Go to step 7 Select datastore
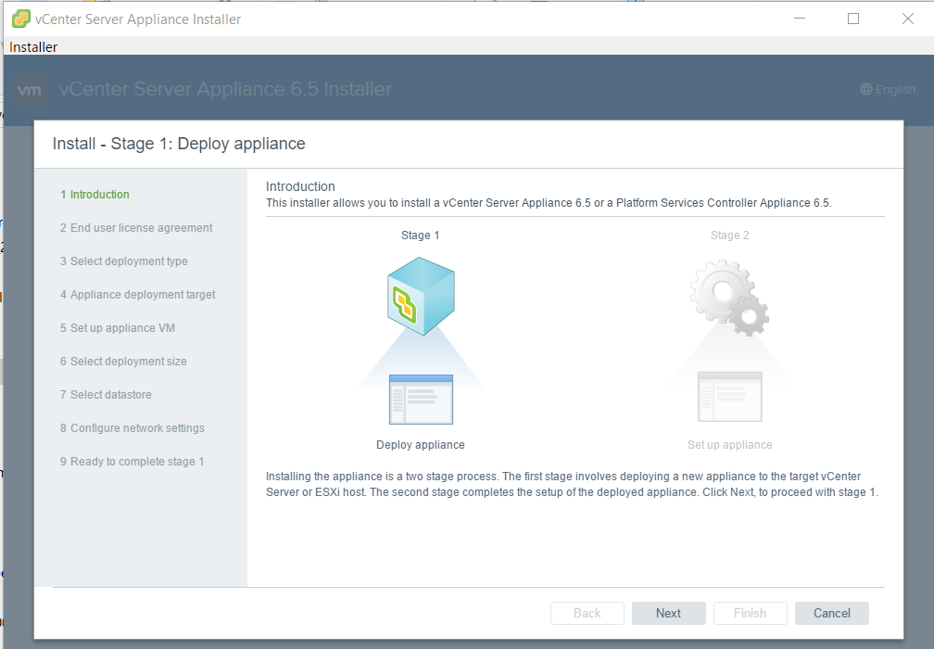This screenshot has height=649, width=934. pos(106,395)
